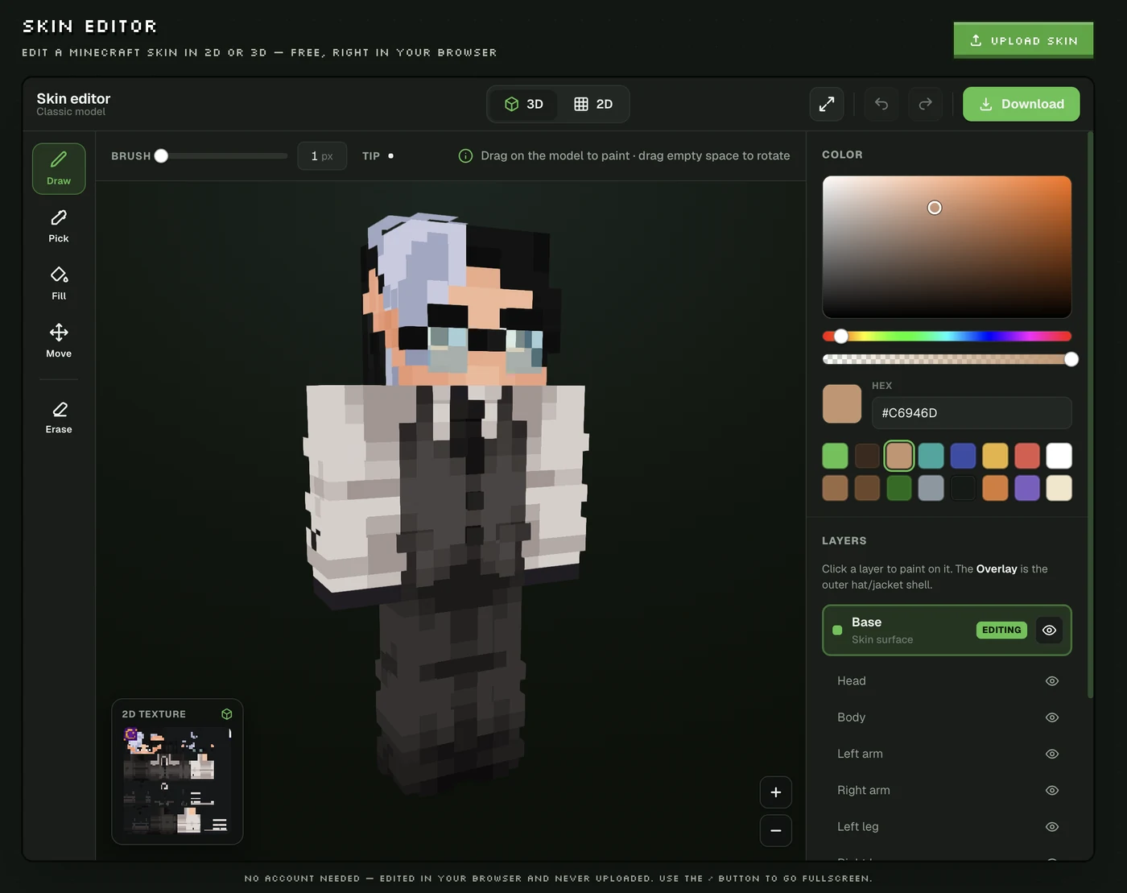Pick the gray-blue palette swatch

tap(931, 488)
